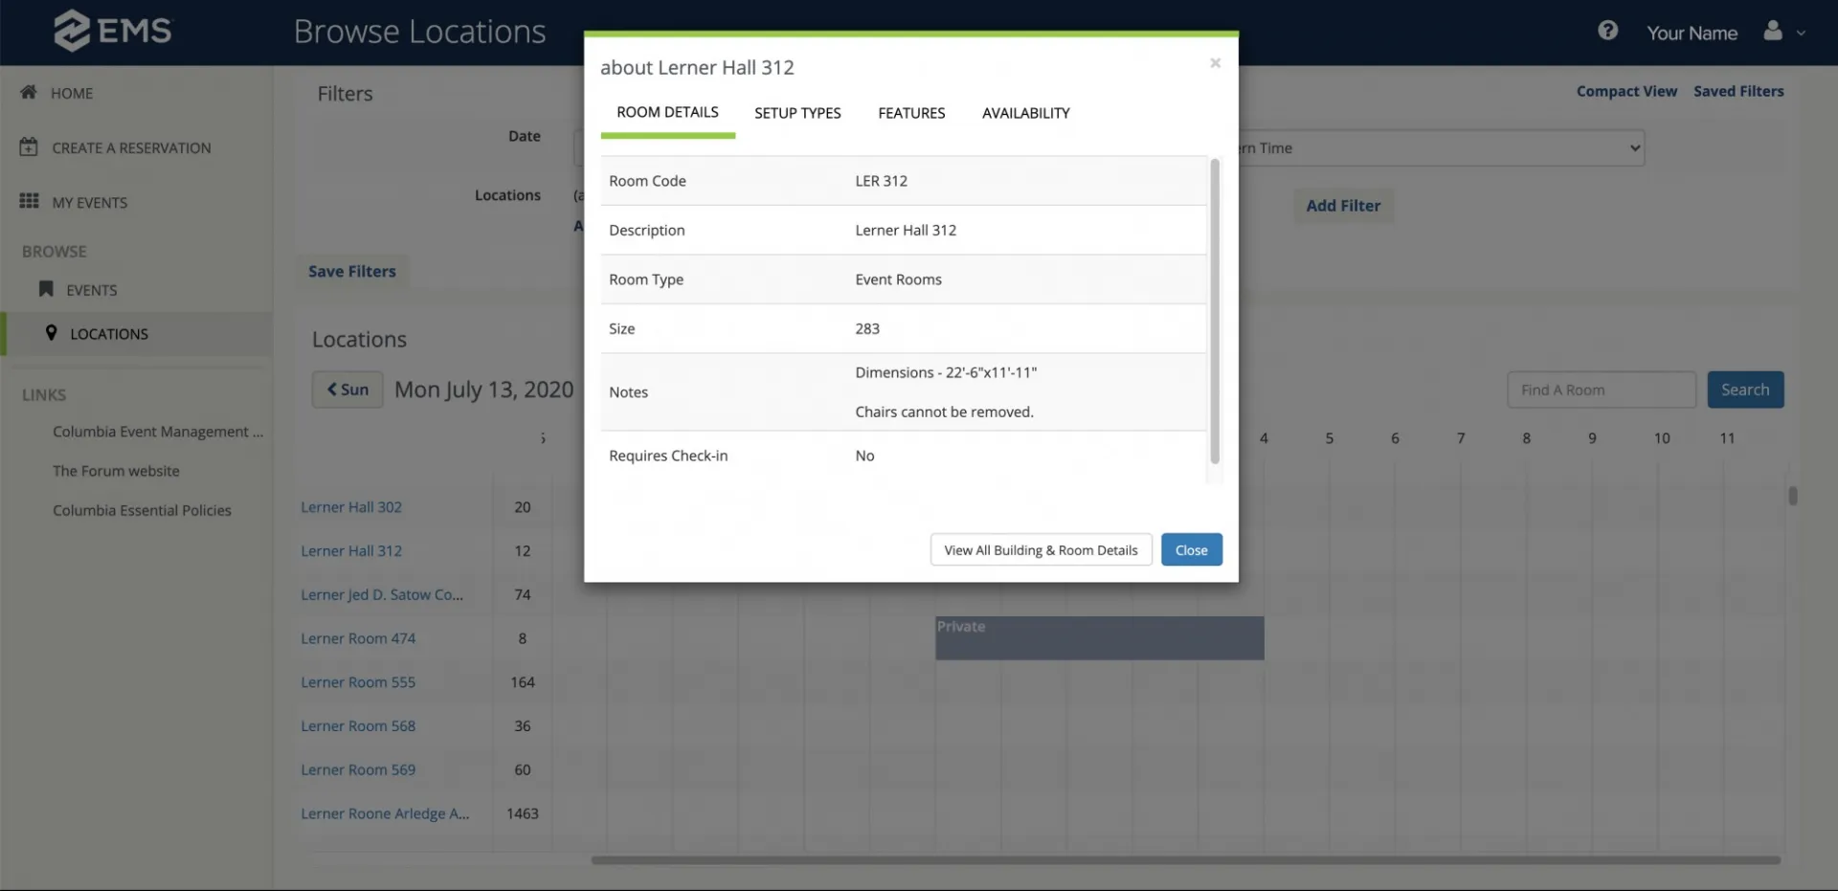Click the user profile icon
Viewport: 1838px width, 891px height.
(1773, 31)
